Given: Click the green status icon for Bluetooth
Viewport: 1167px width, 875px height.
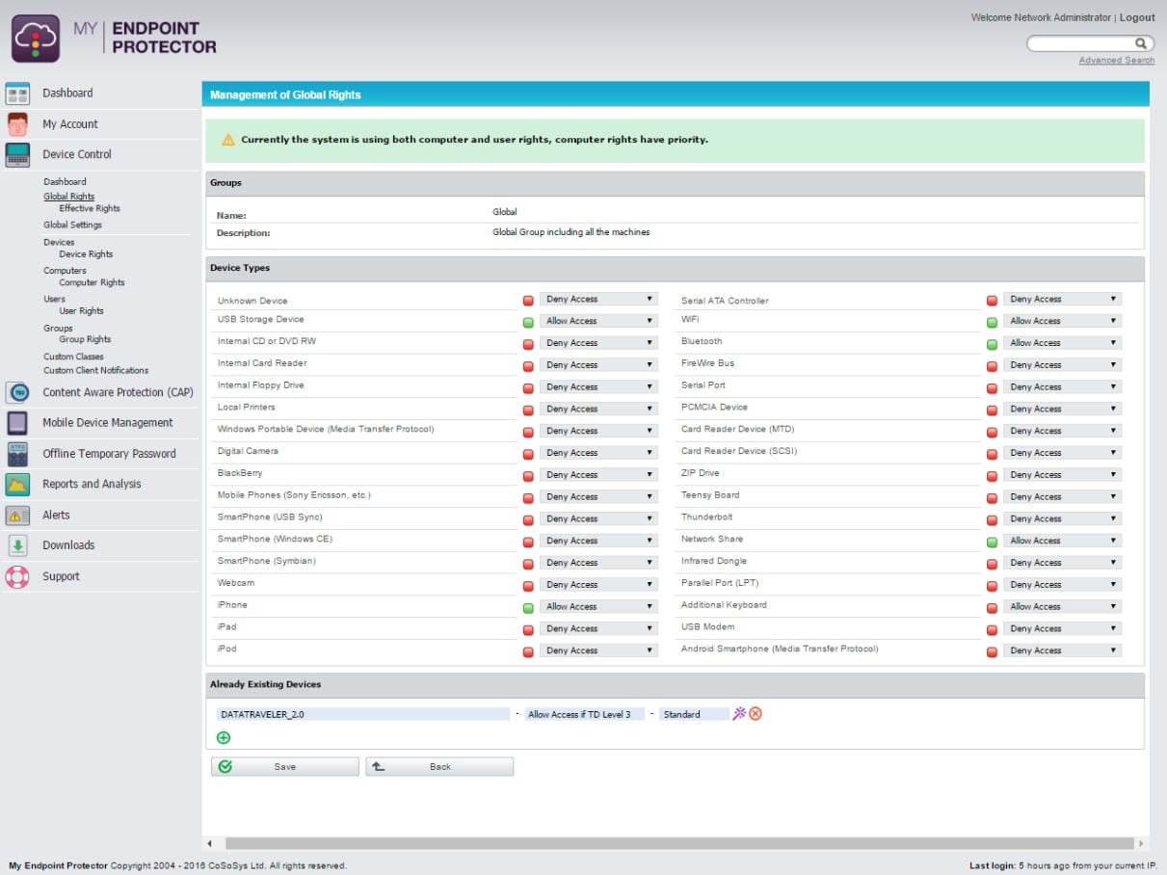Looking at the screenshot, I should coord(992,345).
